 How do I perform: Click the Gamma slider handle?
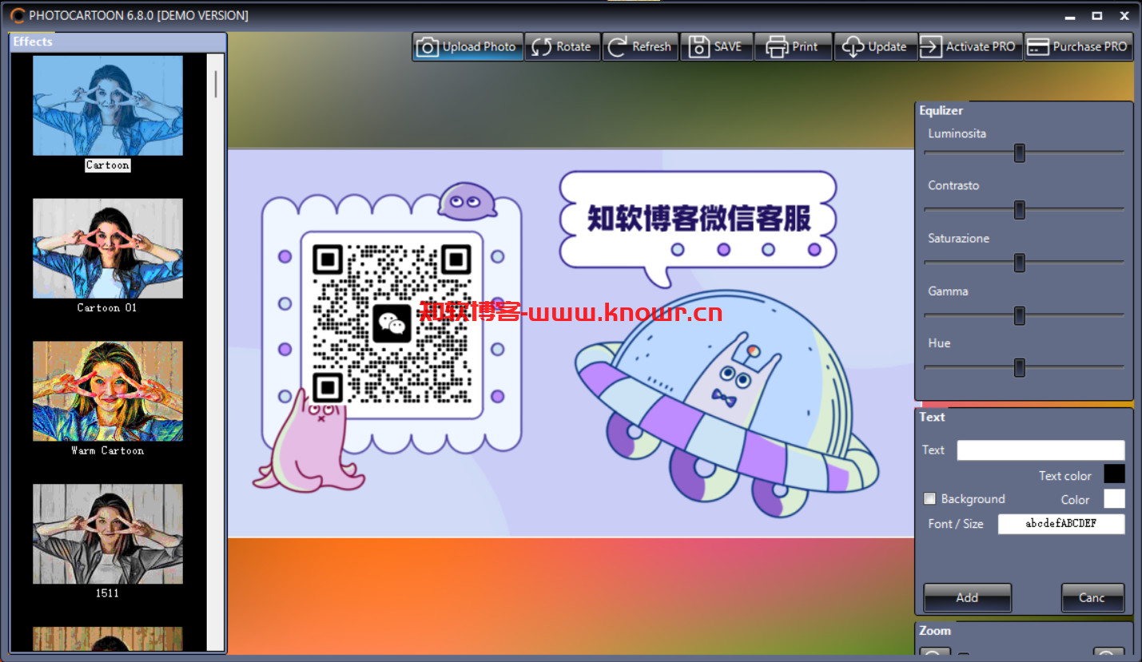pyautogui.click(x=1020, y=315)
